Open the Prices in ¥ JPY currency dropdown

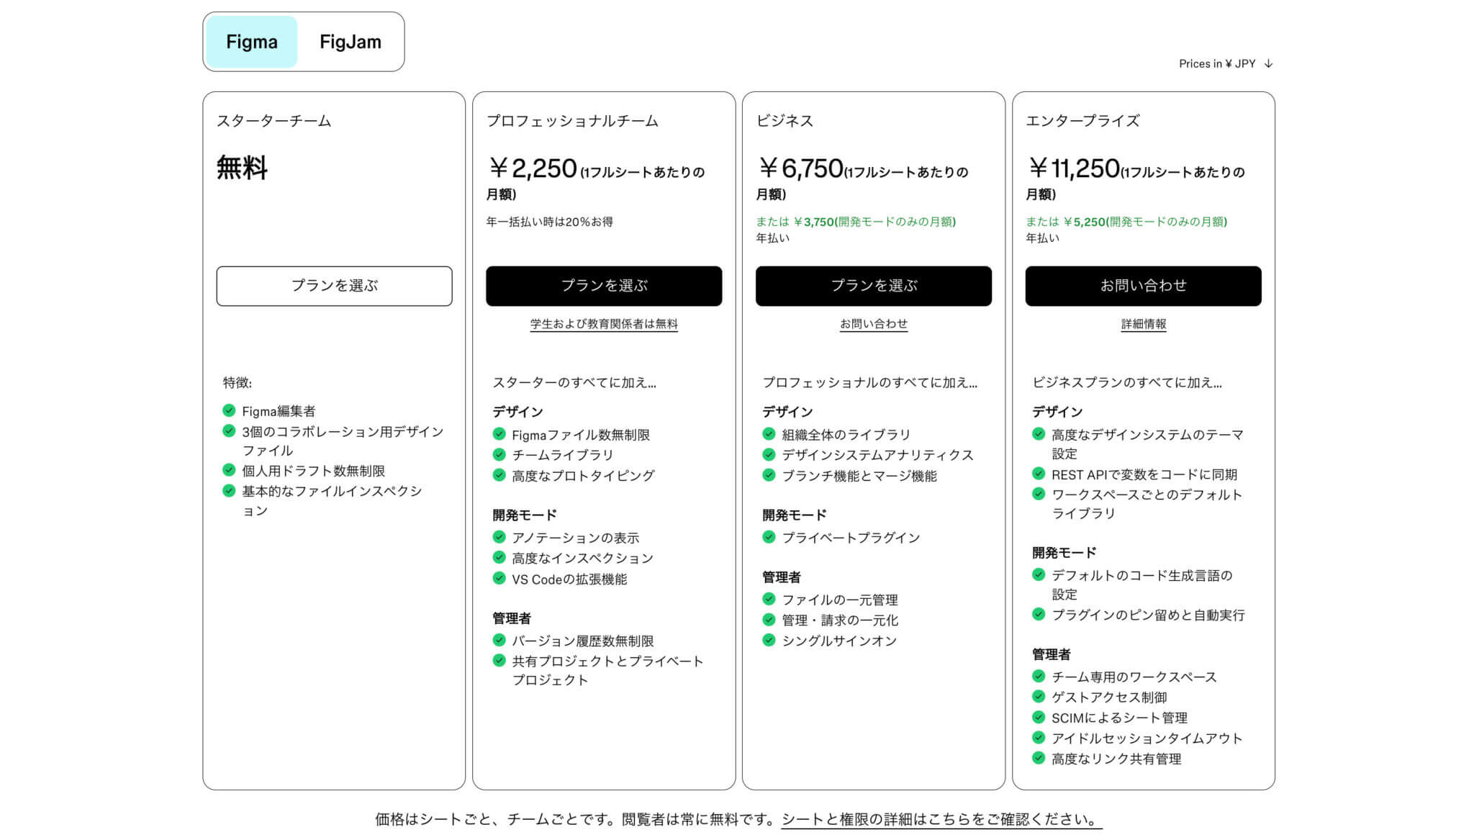pyautogui.click(x=1226, y=63)
